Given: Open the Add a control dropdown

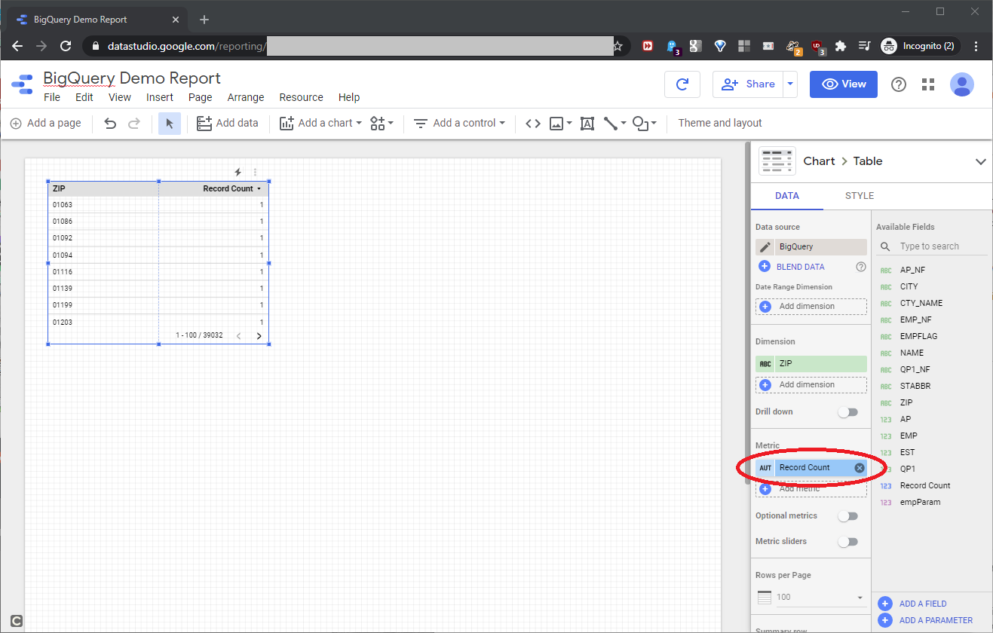Looking at the screenshot, I should click(x=460, y=124).
